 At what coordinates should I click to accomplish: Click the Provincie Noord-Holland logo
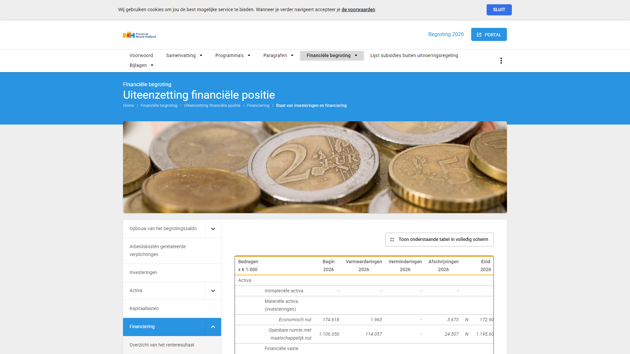139,35
